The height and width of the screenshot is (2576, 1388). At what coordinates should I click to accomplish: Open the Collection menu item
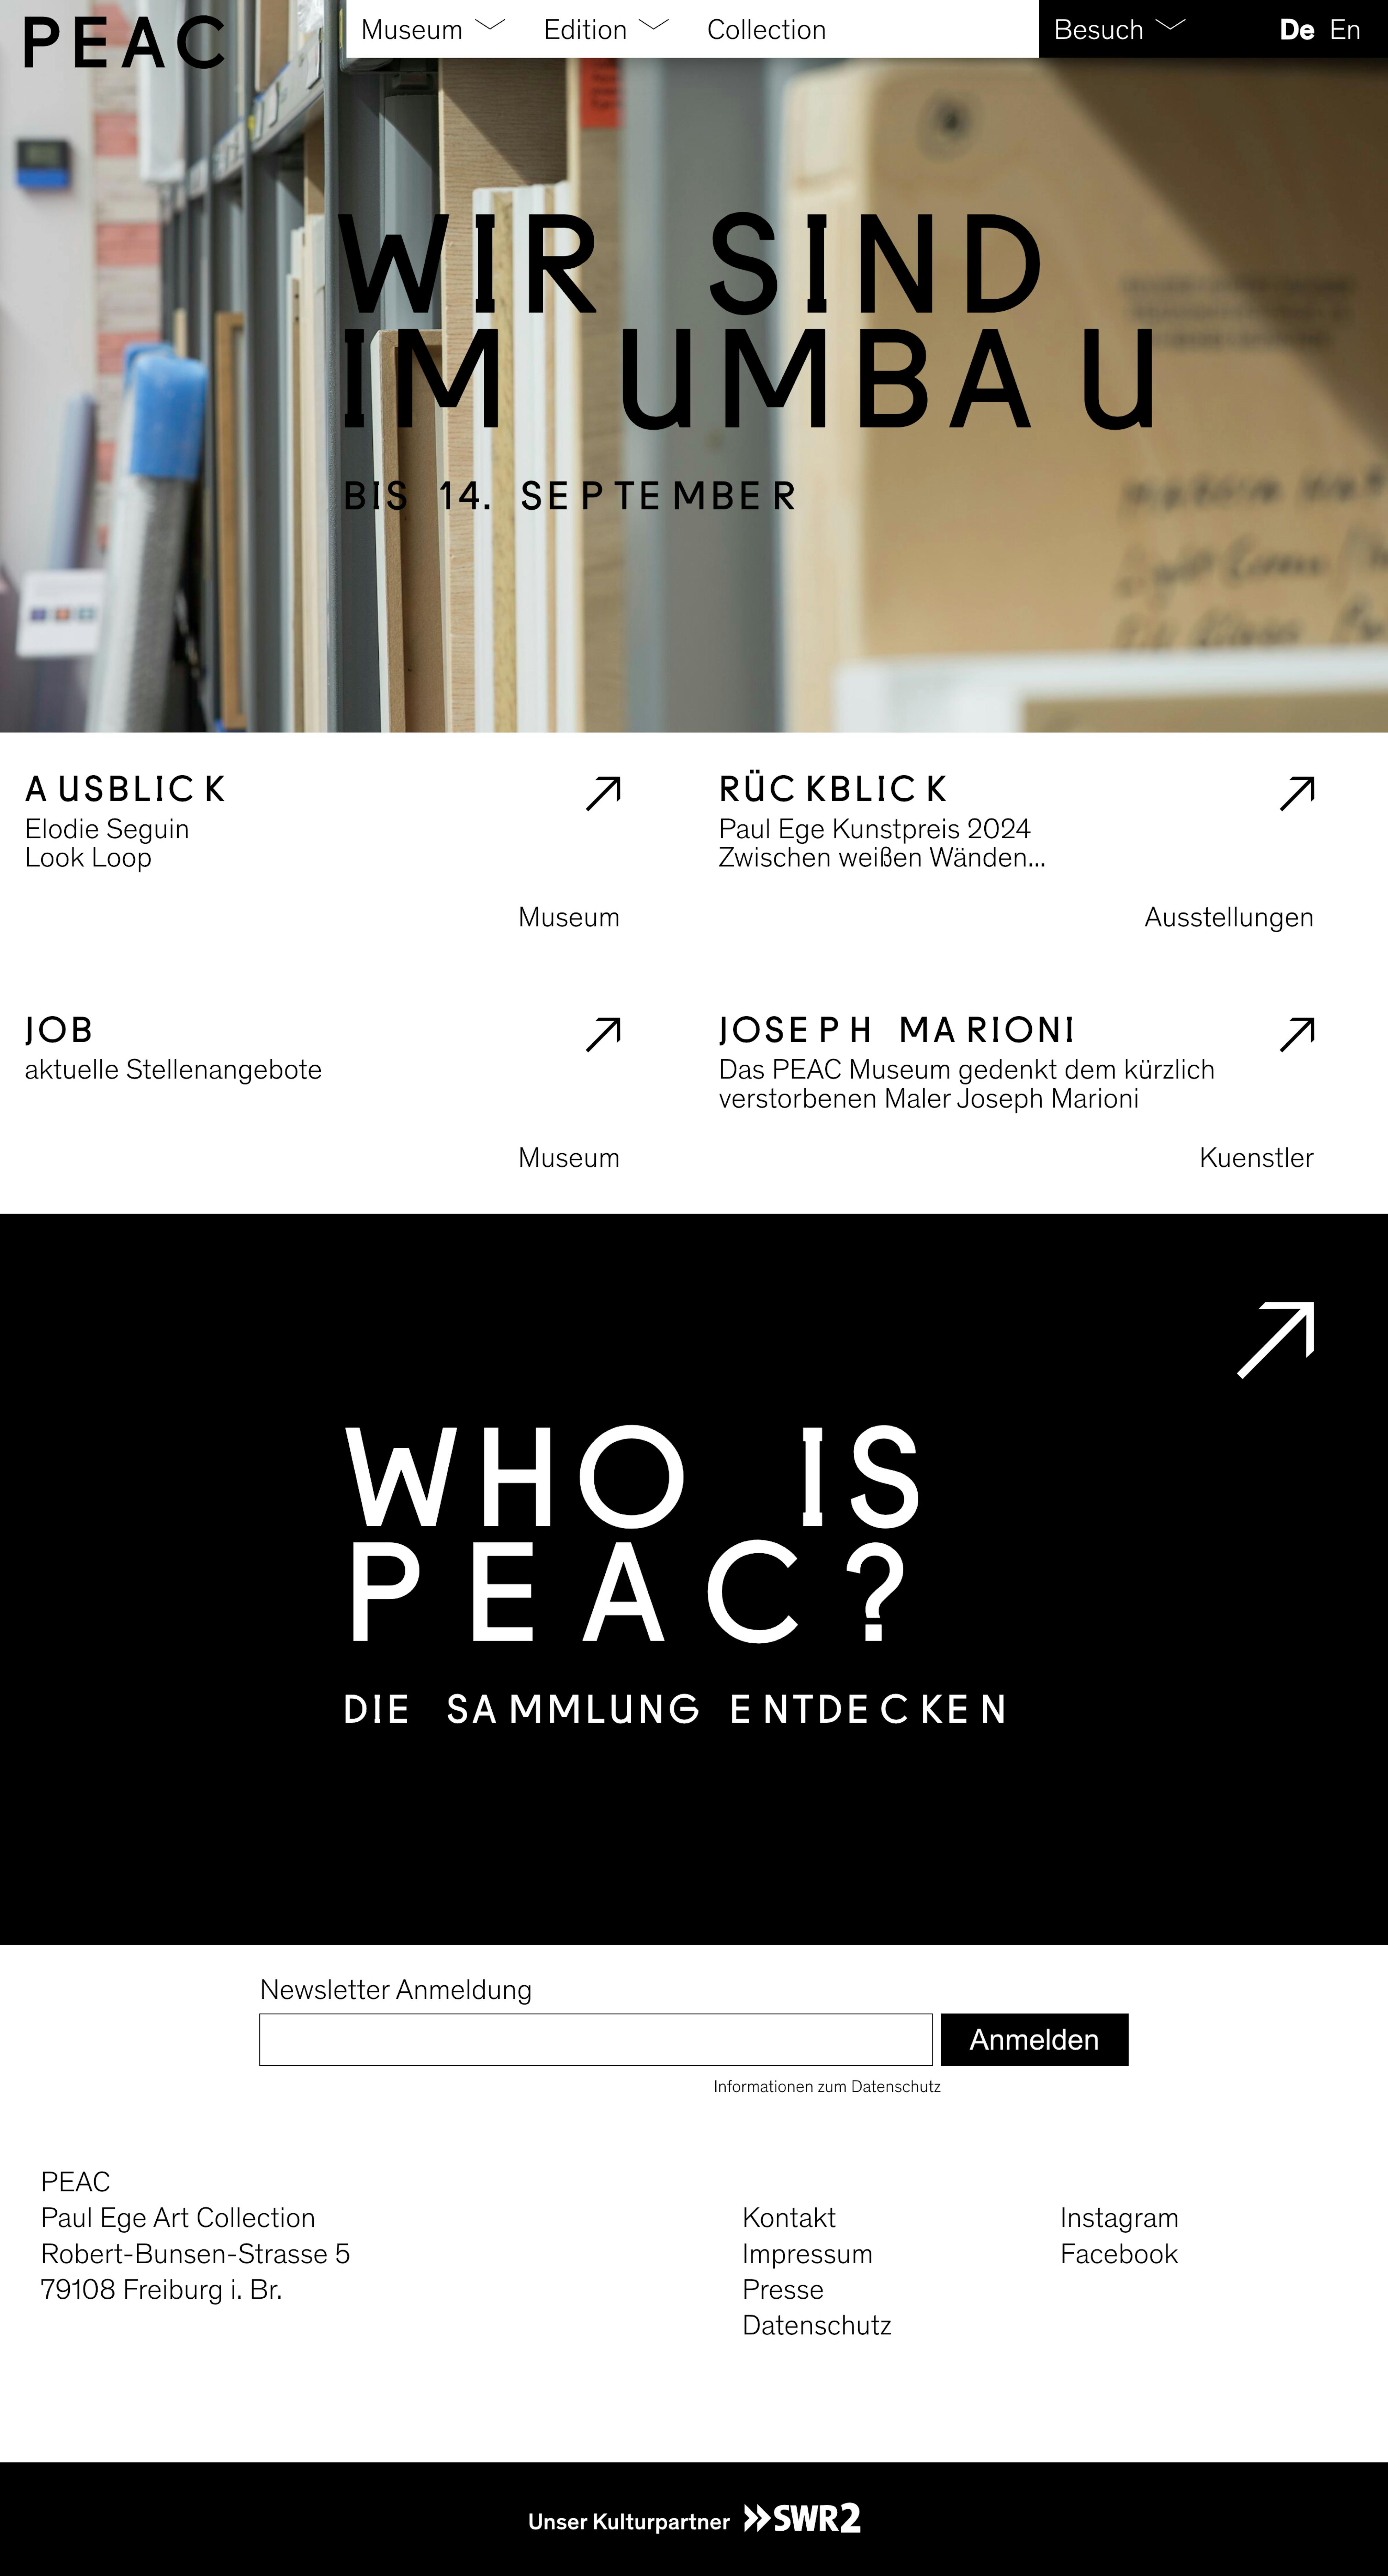coord(766,30)
